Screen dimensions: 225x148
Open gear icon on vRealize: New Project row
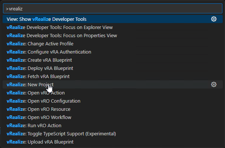coord(214,84)
